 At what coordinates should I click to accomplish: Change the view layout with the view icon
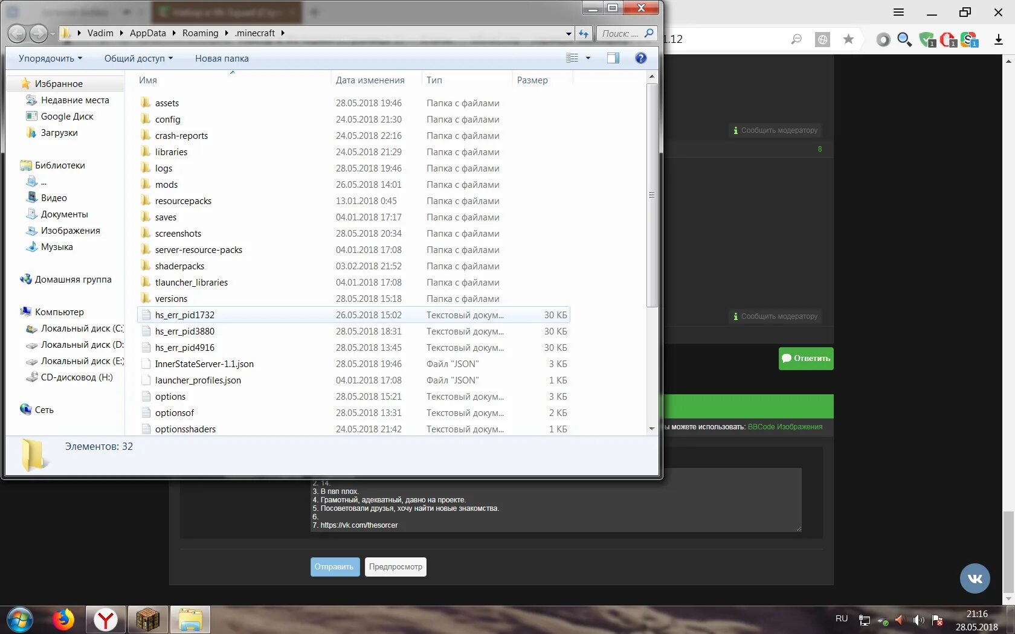pyautogui.click(x=572, y=58)
